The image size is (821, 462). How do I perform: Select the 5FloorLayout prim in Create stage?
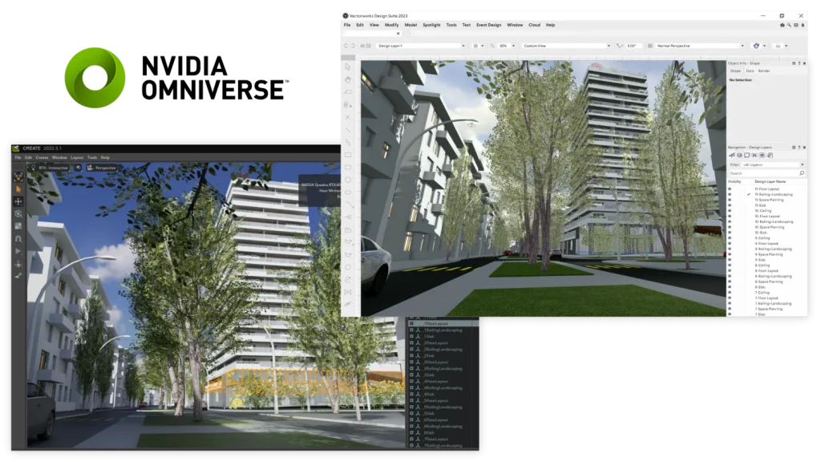pos(436,401)
